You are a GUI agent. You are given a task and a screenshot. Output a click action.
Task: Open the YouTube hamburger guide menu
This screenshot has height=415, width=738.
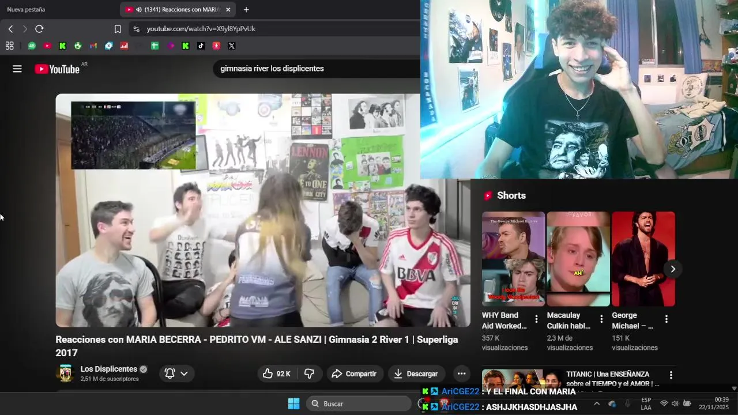click(x=17, y=69)
